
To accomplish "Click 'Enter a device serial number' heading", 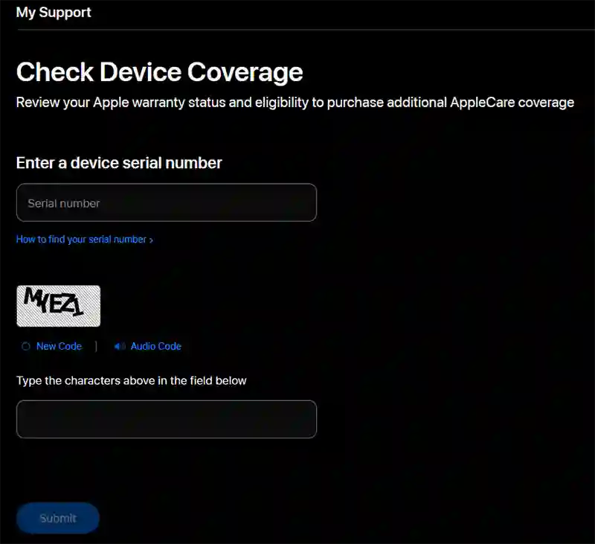I will 119,163.
